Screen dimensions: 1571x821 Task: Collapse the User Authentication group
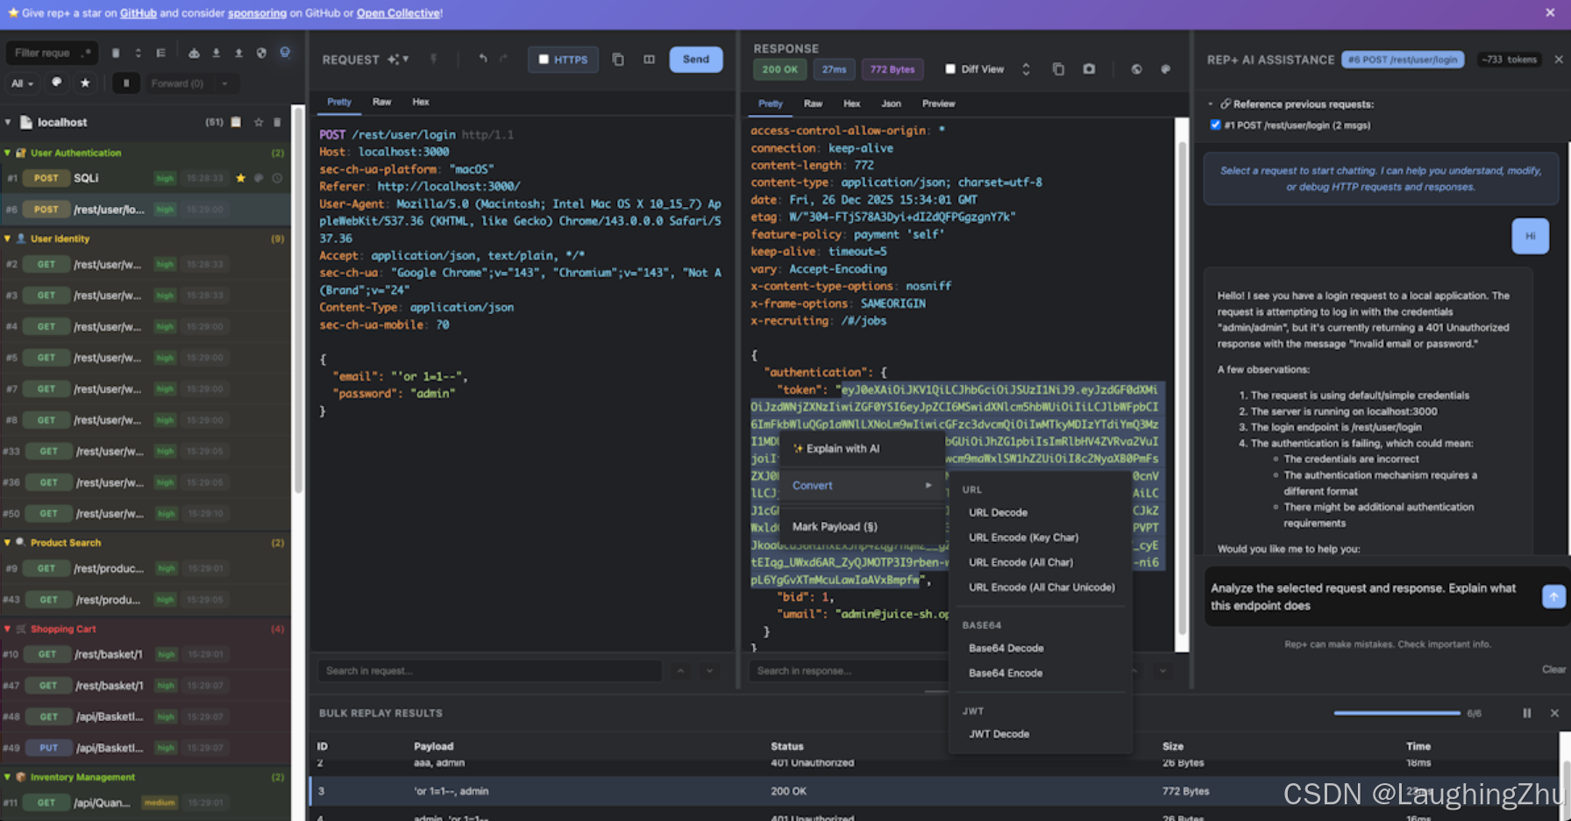pos(8,153)
